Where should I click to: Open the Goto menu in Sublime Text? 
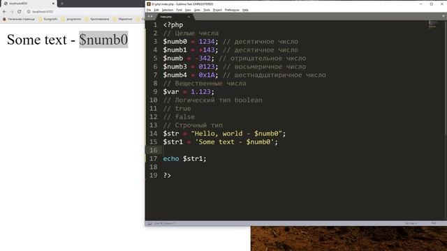(x=197, y=10)
